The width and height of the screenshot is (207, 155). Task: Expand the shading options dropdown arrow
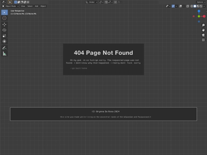[x=204, y=6]
